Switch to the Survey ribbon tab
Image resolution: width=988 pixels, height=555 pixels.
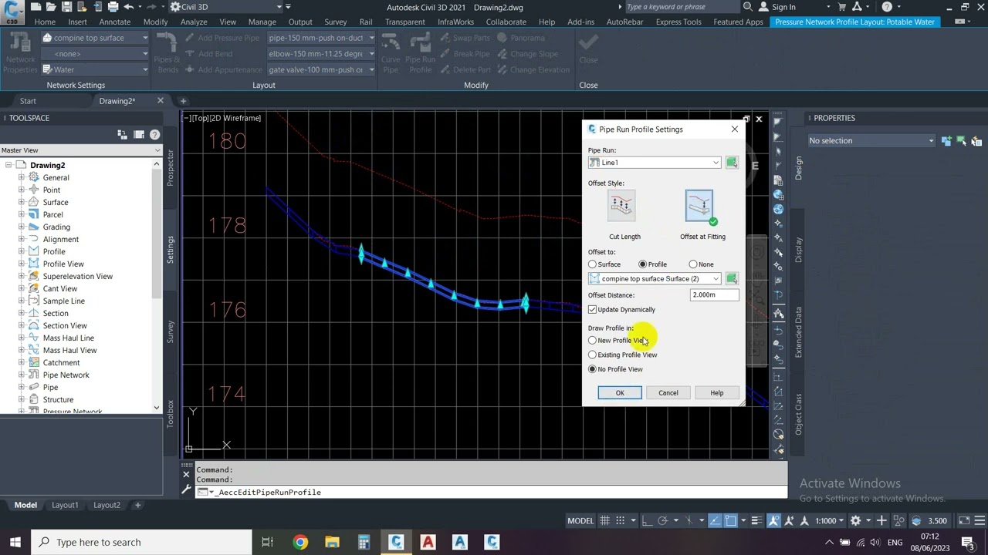coord(336,22)
